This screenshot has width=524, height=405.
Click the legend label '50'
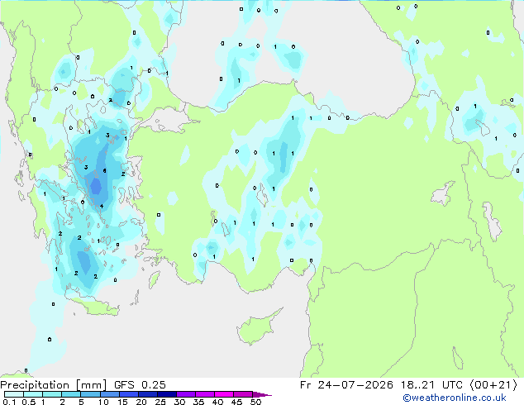pyautogui.click(x=255, y=402)
